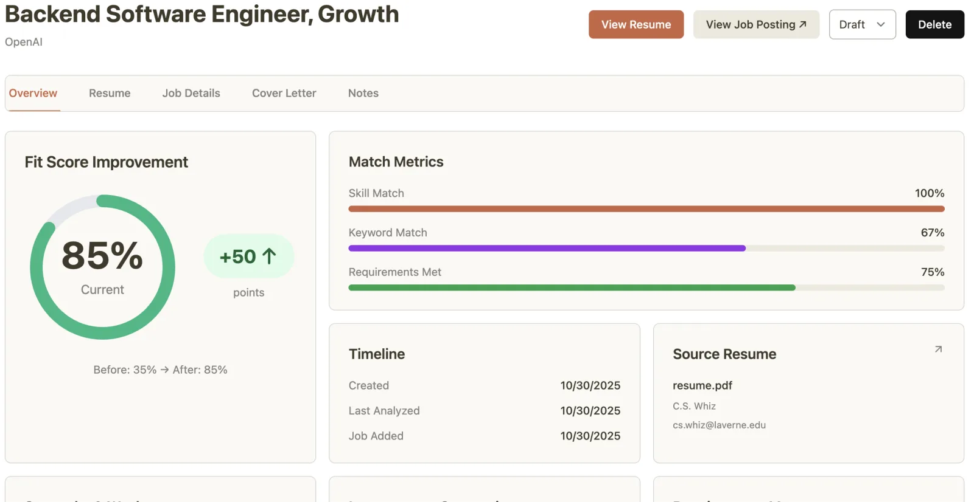The image size is (974, 502).
Task: Open the View Job Posting link
Action: tap(756, 24)
